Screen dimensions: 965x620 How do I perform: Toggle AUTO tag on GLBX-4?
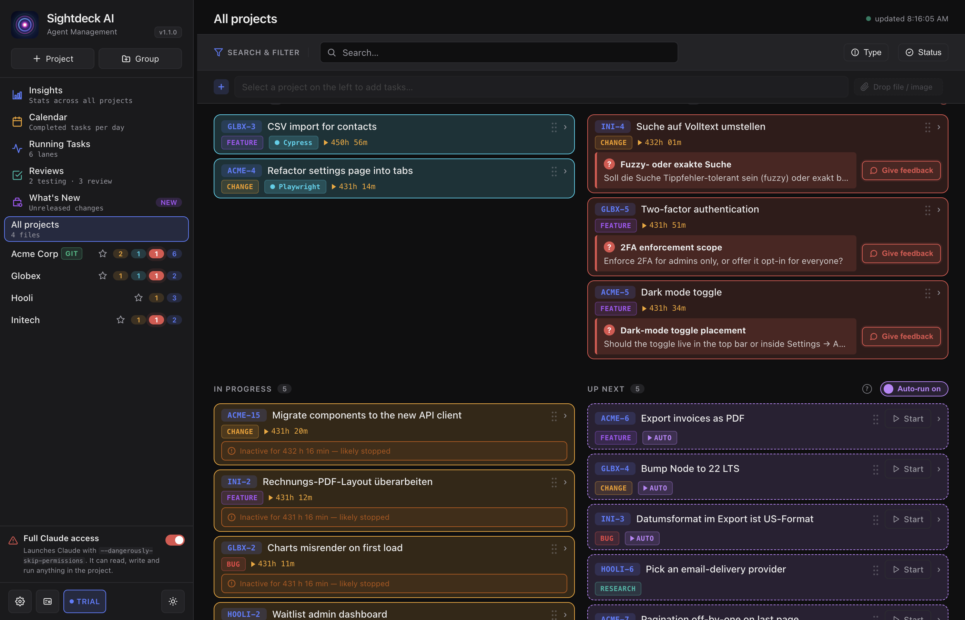[x=655, y=488]
